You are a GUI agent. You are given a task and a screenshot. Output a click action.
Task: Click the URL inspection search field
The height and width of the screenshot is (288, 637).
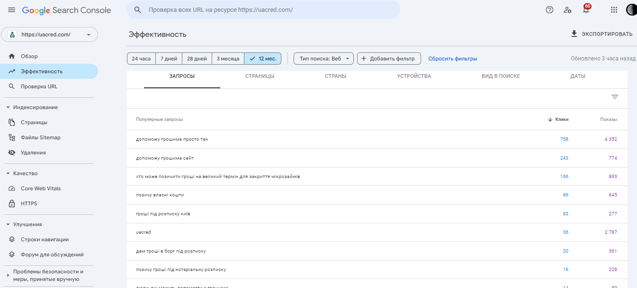pyautogui.click(x=263, y=9)
